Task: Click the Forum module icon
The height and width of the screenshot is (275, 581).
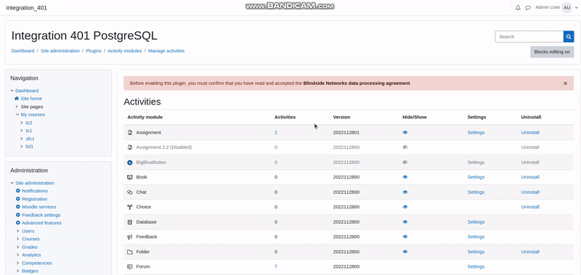Action: pos(130,266)
